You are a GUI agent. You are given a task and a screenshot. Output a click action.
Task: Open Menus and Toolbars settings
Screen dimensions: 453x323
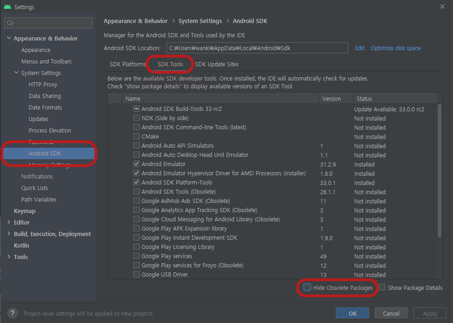point(46,61)
